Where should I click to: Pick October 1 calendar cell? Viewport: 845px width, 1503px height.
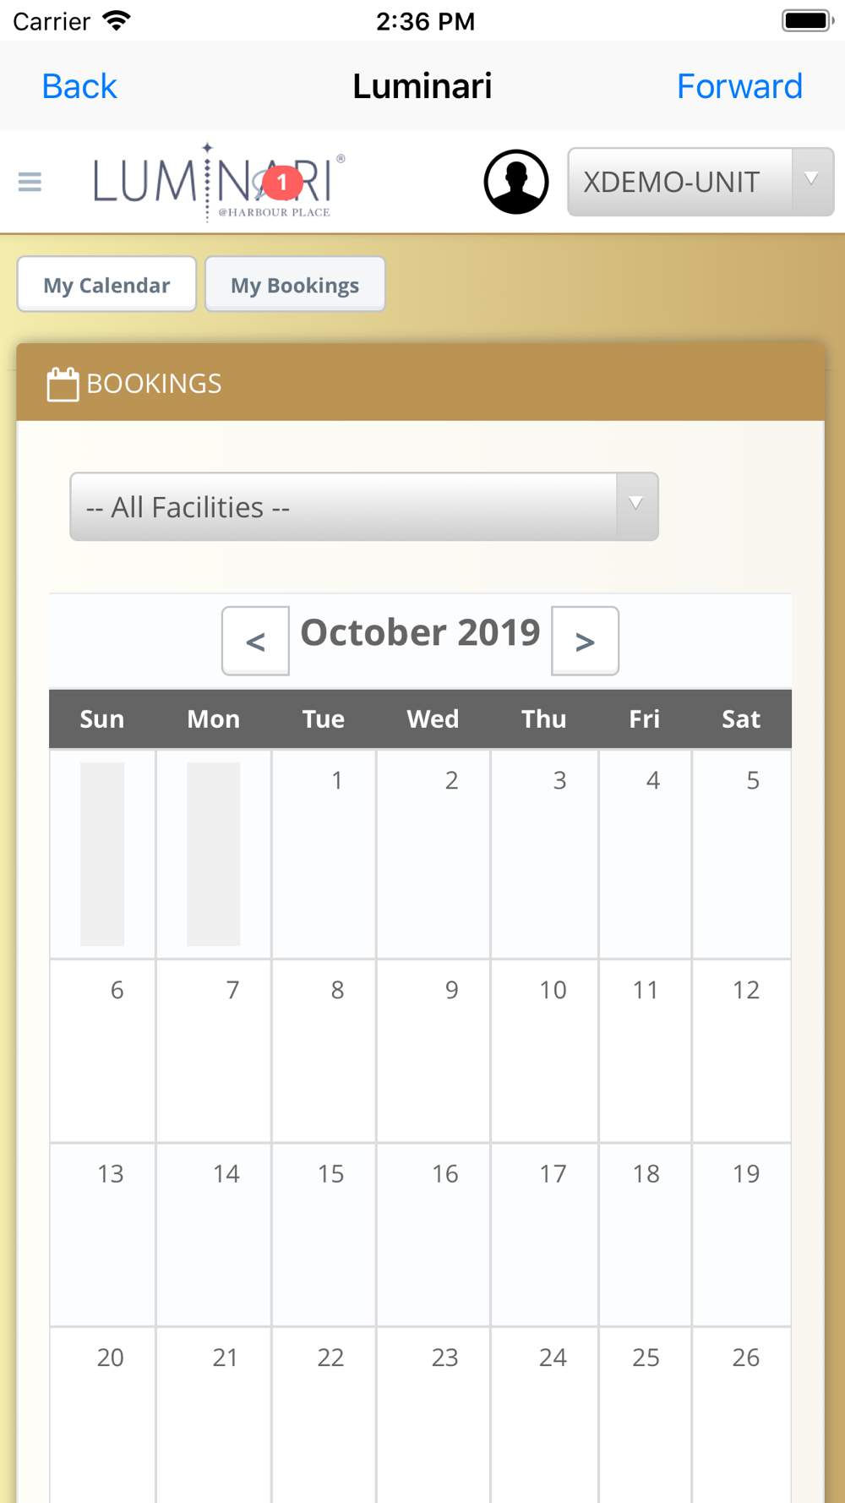(324, 854)
